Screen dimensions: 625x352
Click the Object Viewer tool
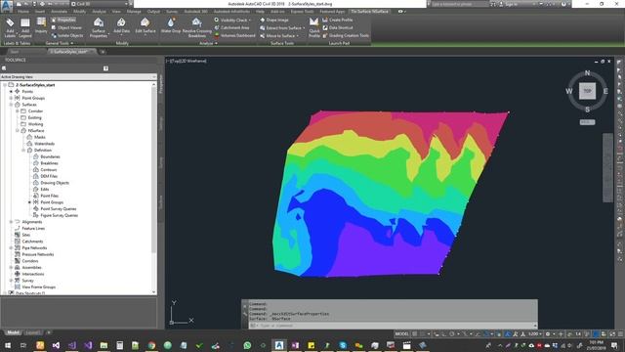pyautogui.click(x=66, y=27)
